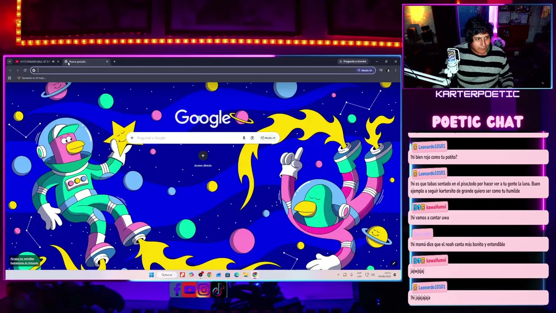Open the media controls icon in toolbar
Image resolution: width=556 pixels, height=313 pixels.
(x=381, y=70)
